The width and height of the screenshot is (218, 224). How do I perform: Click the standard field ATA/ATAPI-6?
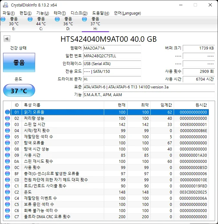click(x=149, y=87)
